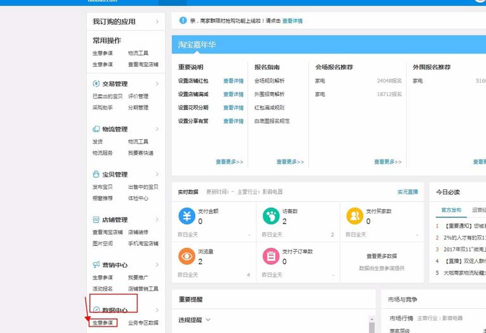Click the 数据中心 gauge icon

click(x=96, y=309)
